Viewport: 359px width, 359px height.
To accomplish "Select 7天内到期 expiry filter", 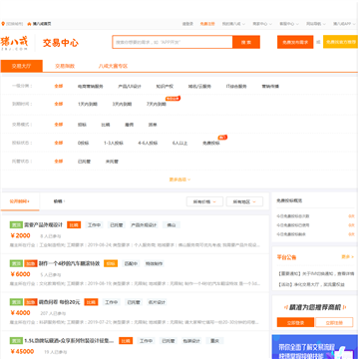I will [x=157, y=104].
